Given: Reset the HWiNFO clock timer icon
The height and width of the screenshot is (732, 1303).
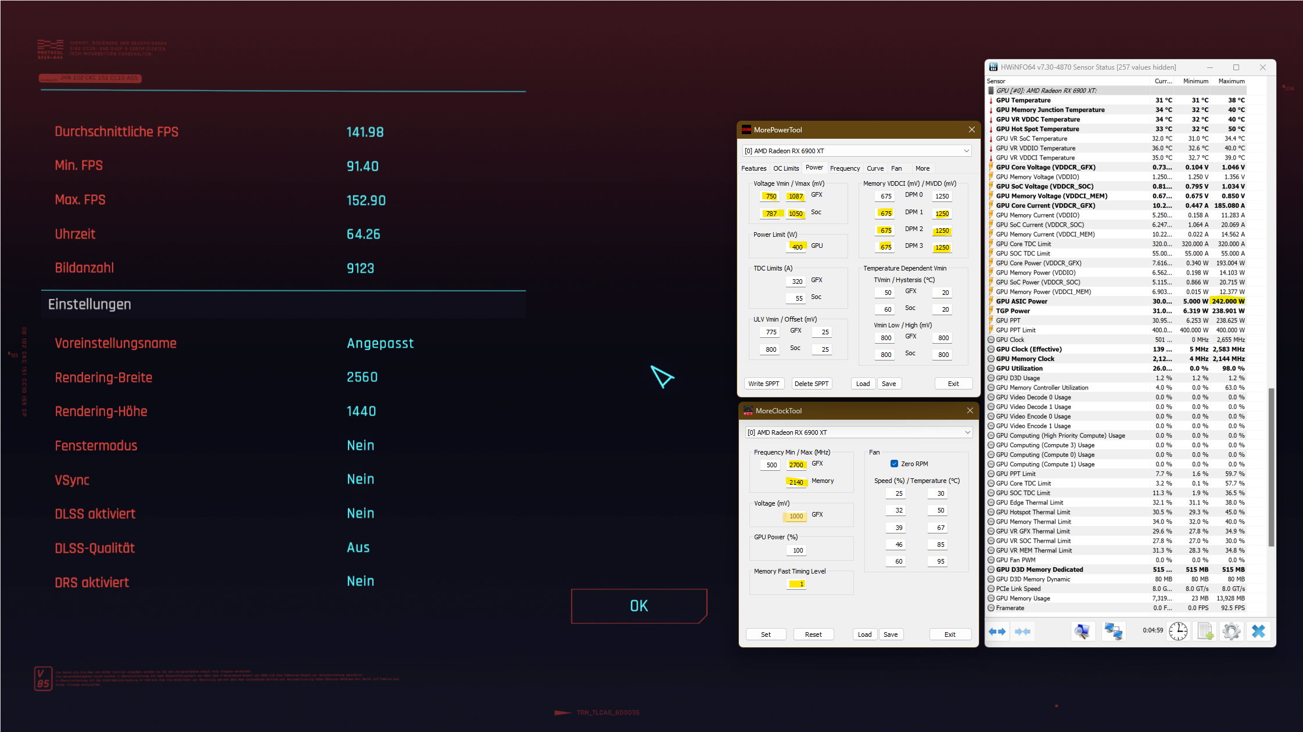Looking at the screenshot, I should click(x=1178, y=632).
